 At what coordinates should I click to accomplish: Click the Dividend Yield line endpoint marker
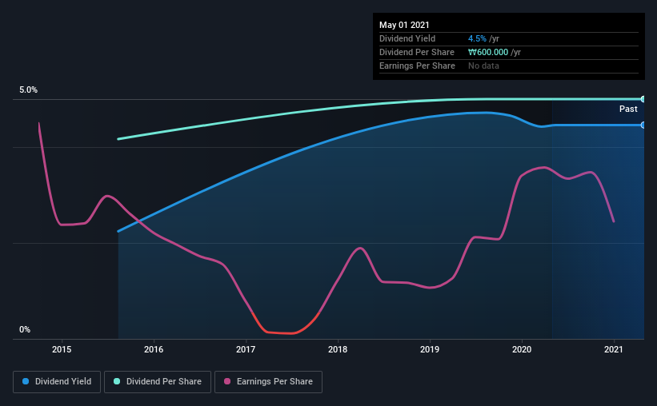pos(643,125)
